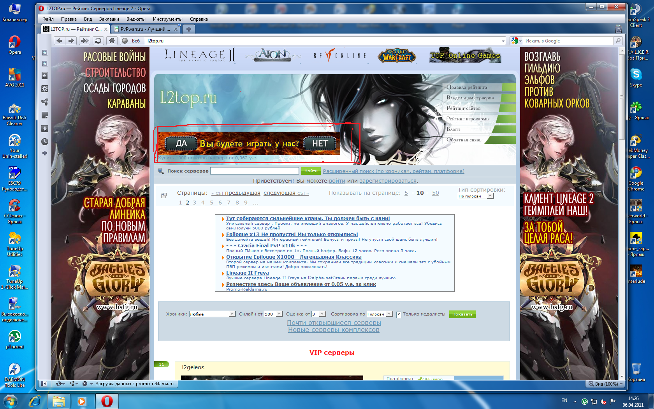
Task: Open the Notes panel in sidebar
Action: (45, 115)
